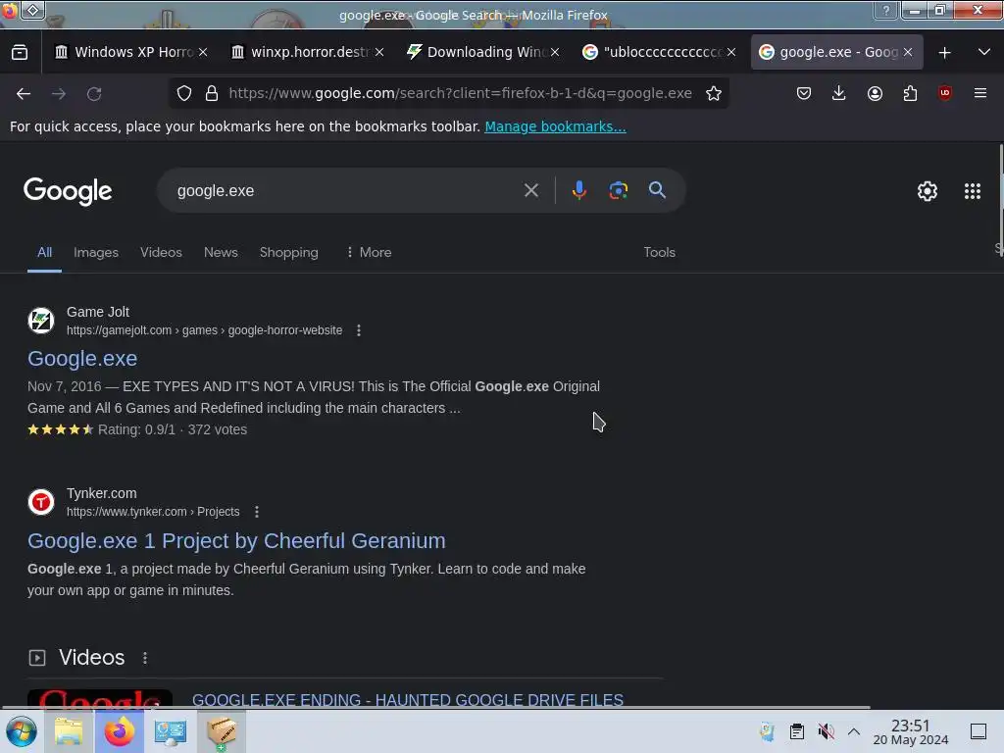Viewport: 1004px width, 753px height.
Task: Open the Start menu button
Action: pos(21,731)
